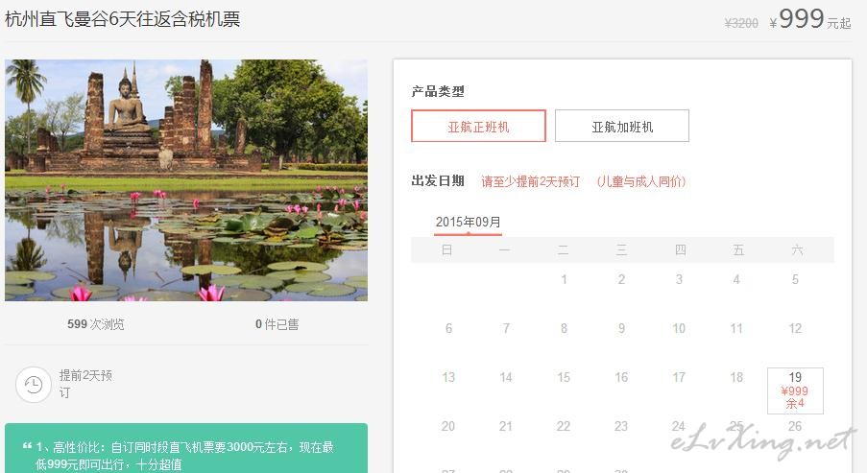This screenshot has width=867, height=473.
Task: Click calendar date 6
Action: (x=448, y=328)
